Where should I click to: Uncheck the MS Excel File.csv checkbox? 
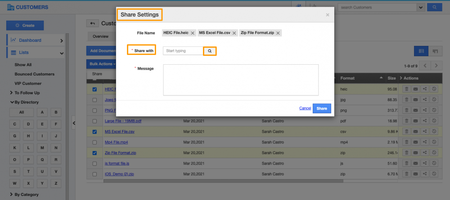coord(94,132)
